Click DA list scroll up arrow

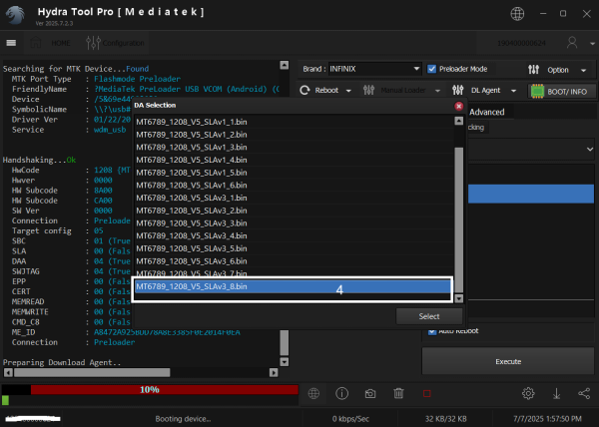click(459, 121)
